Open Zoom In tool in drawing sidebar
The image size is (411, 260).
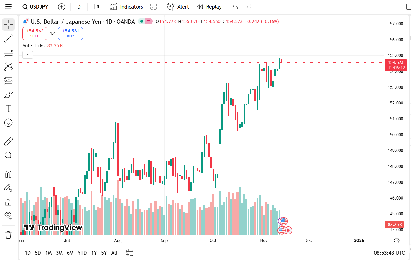pyautogui.click(x=8, y=155)
